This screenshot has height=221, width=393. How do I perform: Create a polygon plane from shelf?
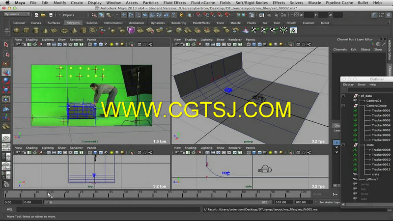coord(55,30)
